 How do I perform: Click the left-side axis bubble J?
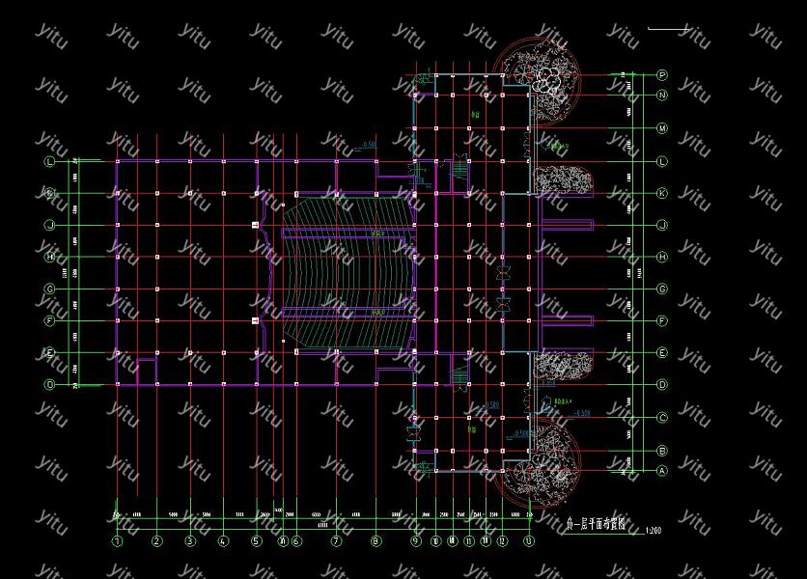pos(50,225)
